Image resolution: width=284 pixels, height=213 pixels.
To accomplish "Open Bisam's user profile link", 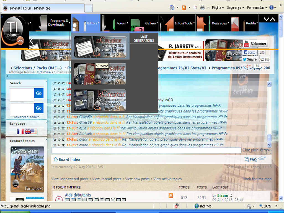I will (x=223, y=196).
